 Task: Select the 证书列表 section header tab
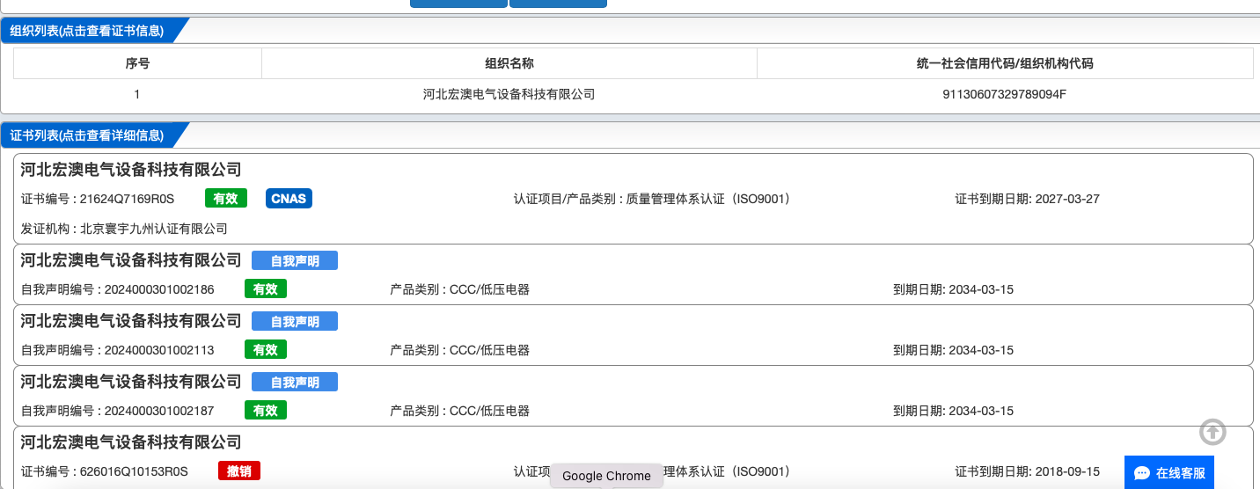87,135
